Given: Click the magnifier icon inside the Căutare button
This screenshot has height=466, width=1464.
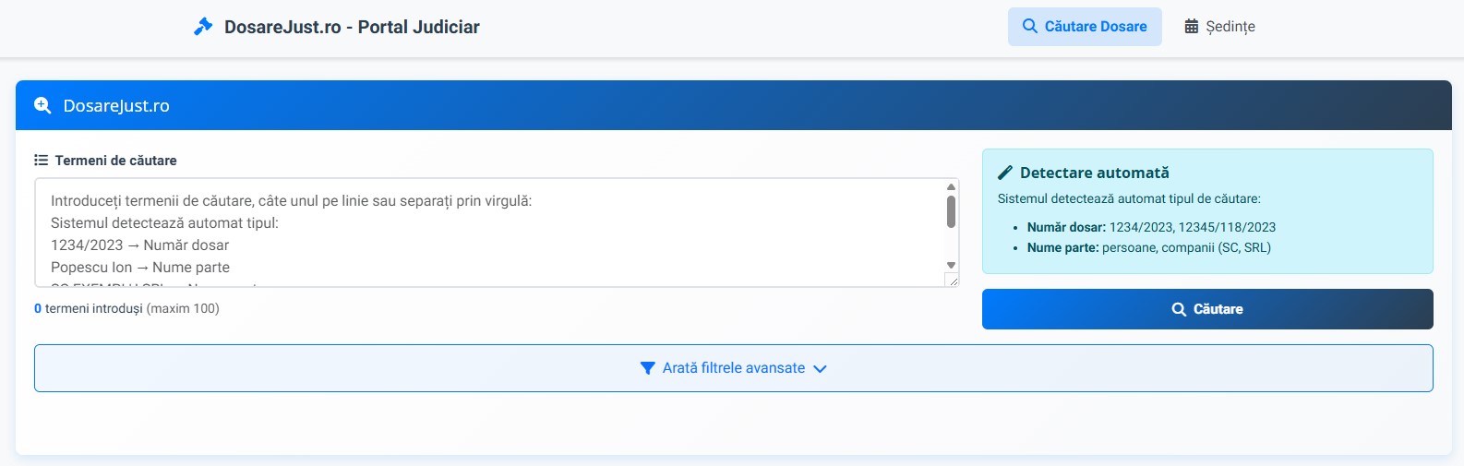Looking at the screenshot, I should [1179, 310].
